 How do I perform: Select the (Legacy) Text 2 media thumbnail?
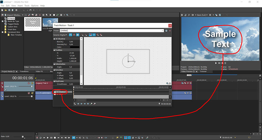[x=33, y=24]
